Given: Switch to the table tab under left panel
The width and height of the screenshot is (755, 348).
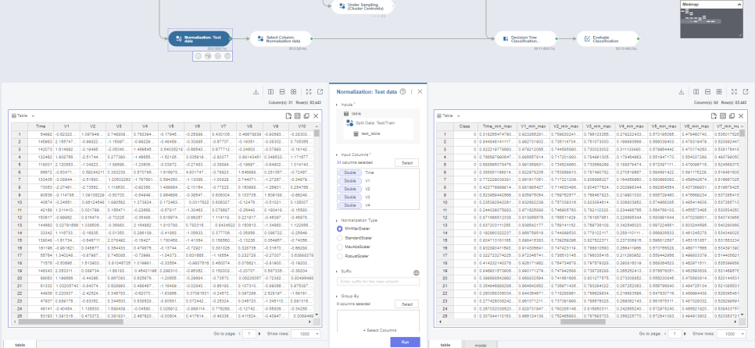Looking at the screenshot, I should pyautogui.click(x=20, y=345).
